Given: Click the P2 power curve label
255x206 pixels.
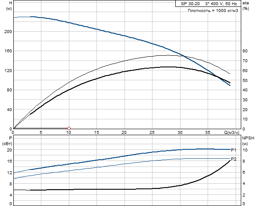Looking at the screenshot, I should [233, 159].
